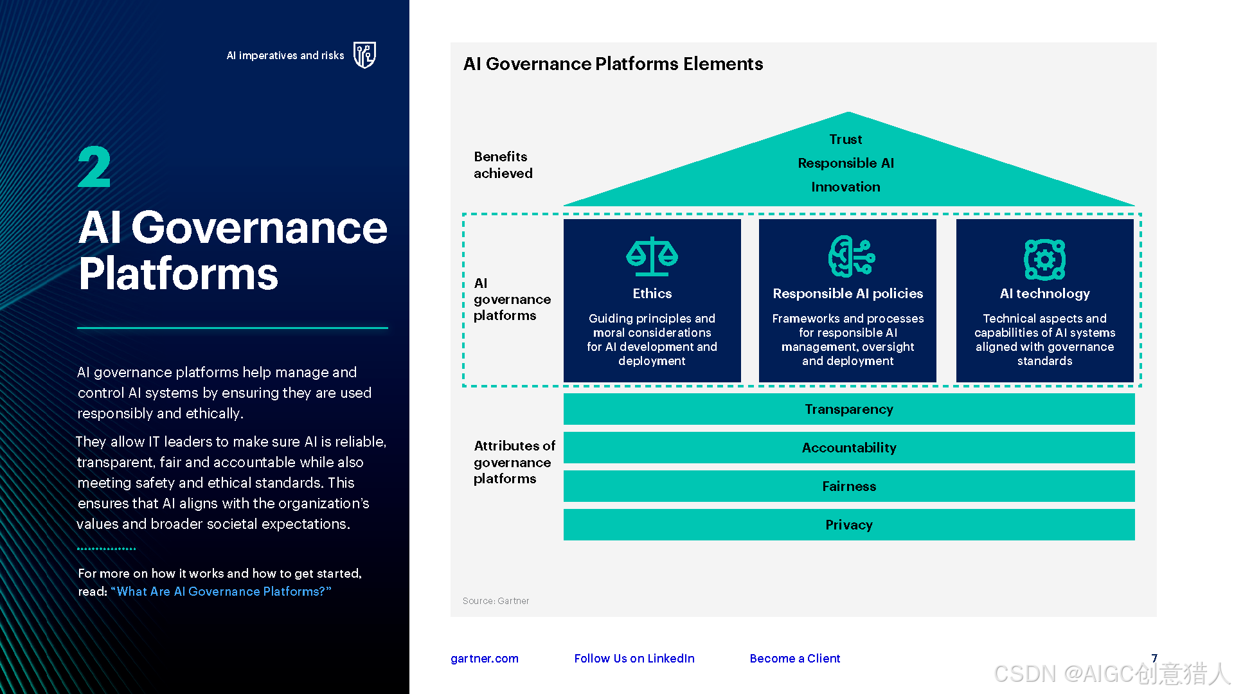This screenshot has width=1234, height=694.
Task: Click Follow Us on LinkedIn link
Action: (634, 658)
